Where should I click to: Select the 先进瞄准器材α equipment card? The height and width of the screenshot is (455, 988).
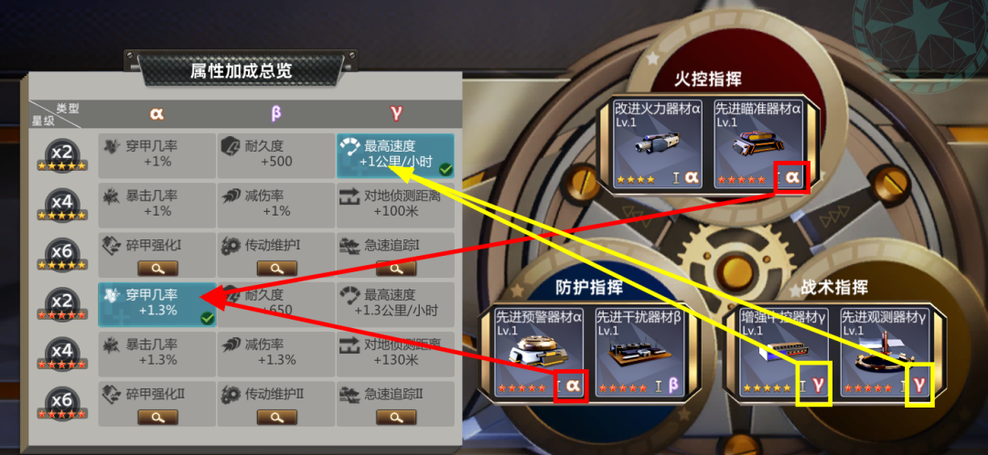coord(758,143)
